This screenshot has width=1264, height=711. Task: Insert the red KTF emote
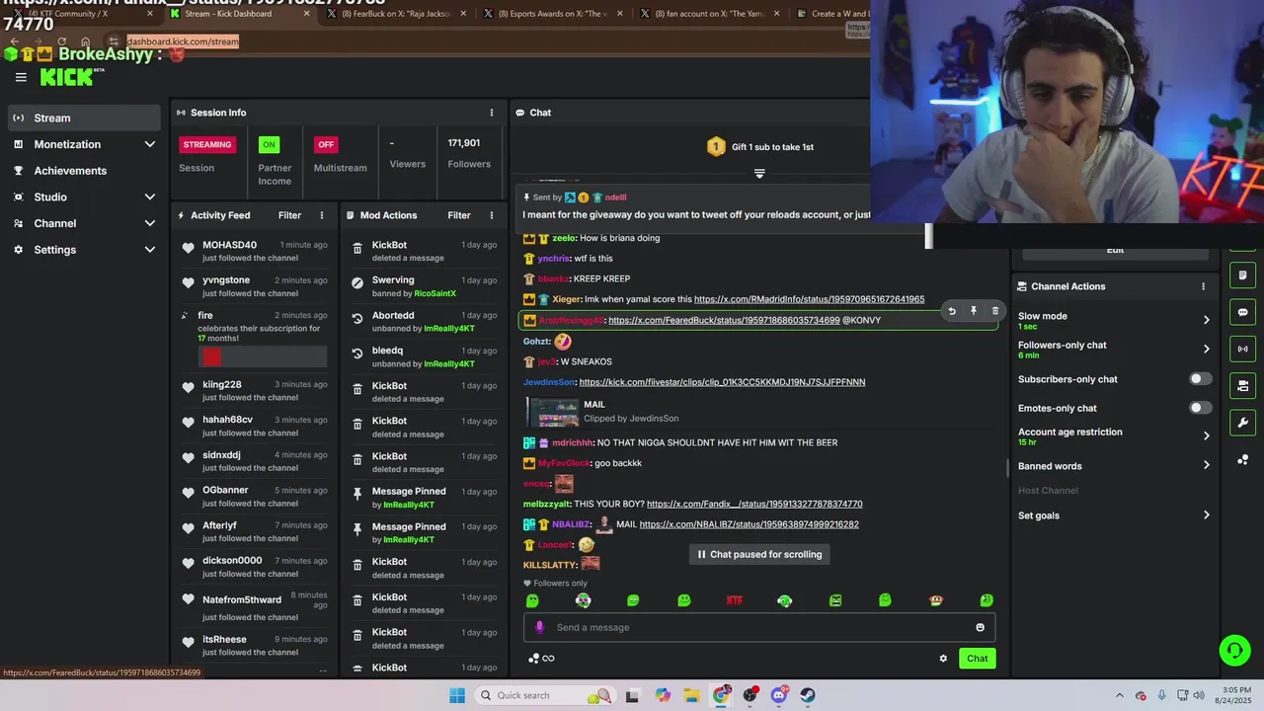(734, 600)
